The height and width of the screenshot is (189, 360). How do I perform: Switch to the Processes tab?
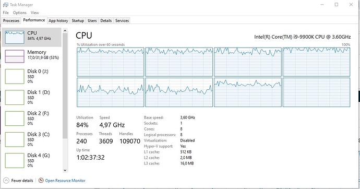coord(11,21)
